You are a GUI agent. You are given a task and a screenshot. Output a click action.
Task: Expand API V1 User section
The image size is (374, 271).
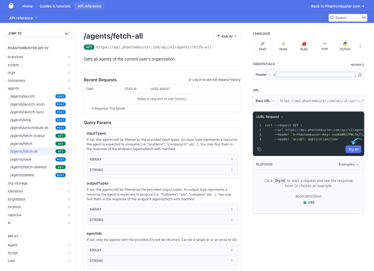tap(40, 261)
